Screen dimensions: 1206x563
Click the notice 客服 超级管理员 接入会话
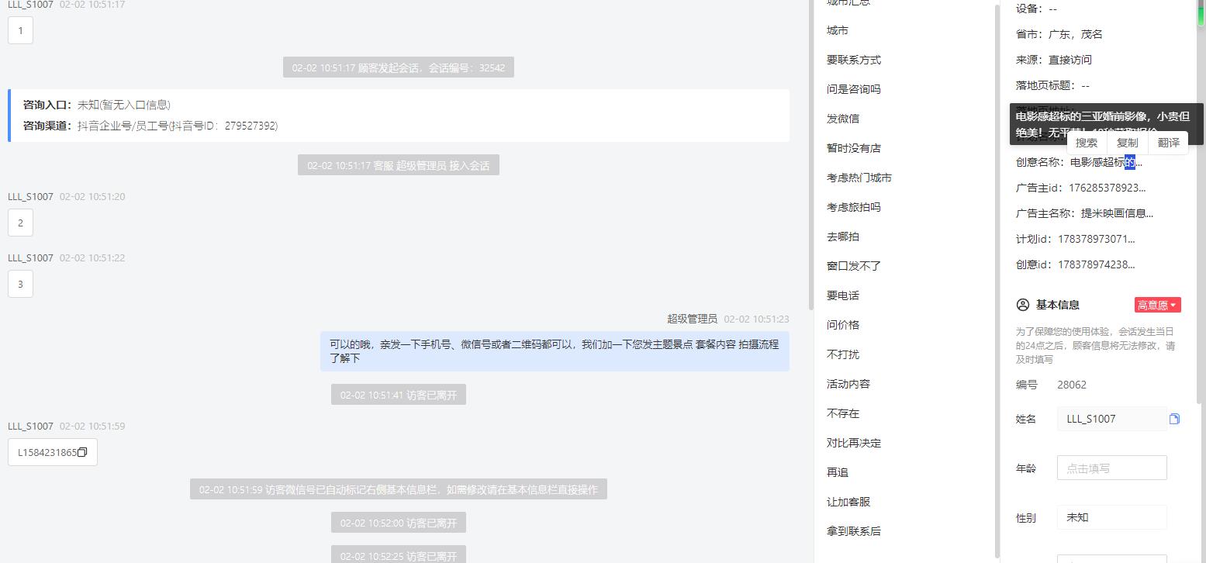click(399, 165)
